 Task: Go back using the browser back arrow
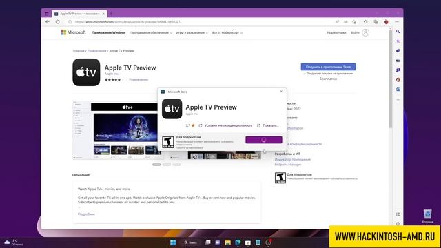point(48,21)
